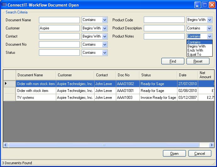Open the Document No match-type dropdown

click(x=105, y=44)
